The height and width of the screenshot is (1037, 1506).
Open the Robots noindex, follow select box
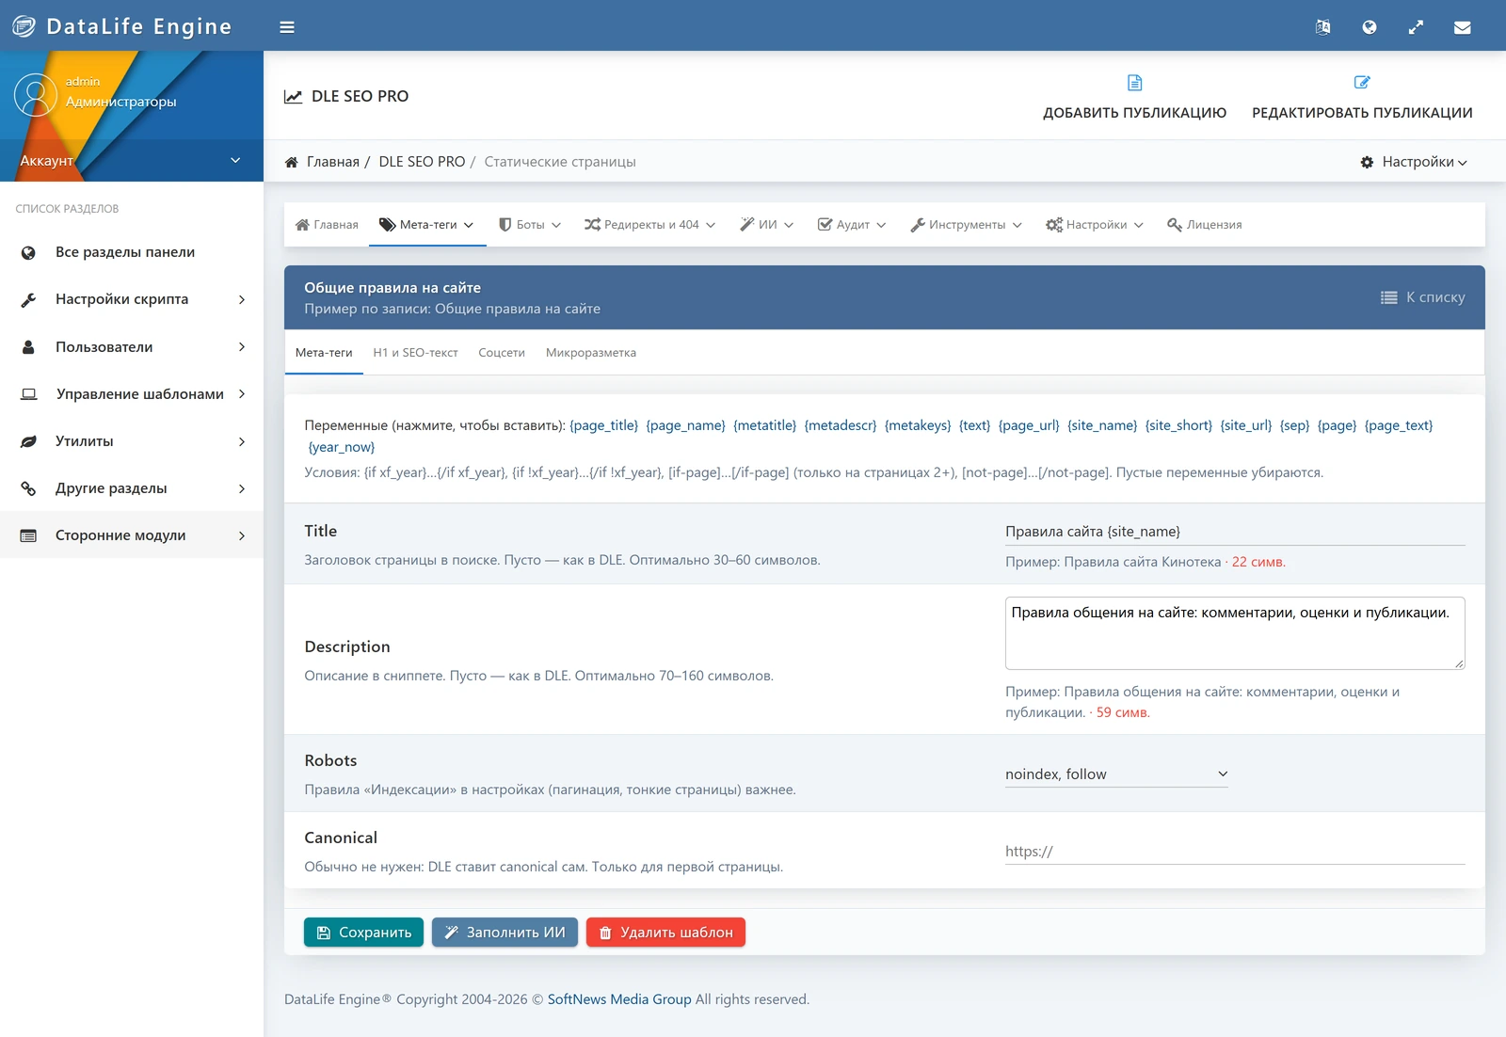click(1116, 774)
